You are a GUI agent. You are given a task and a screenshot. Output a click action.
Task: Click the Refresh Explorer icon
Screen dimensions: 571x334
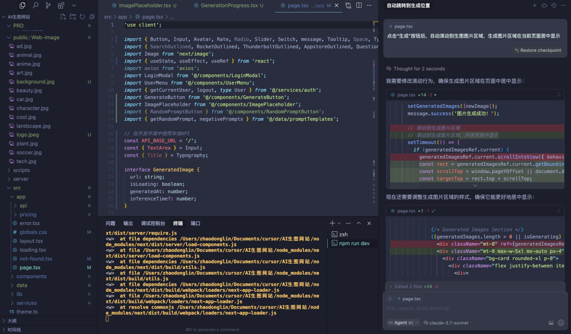[x=82, y=17]
